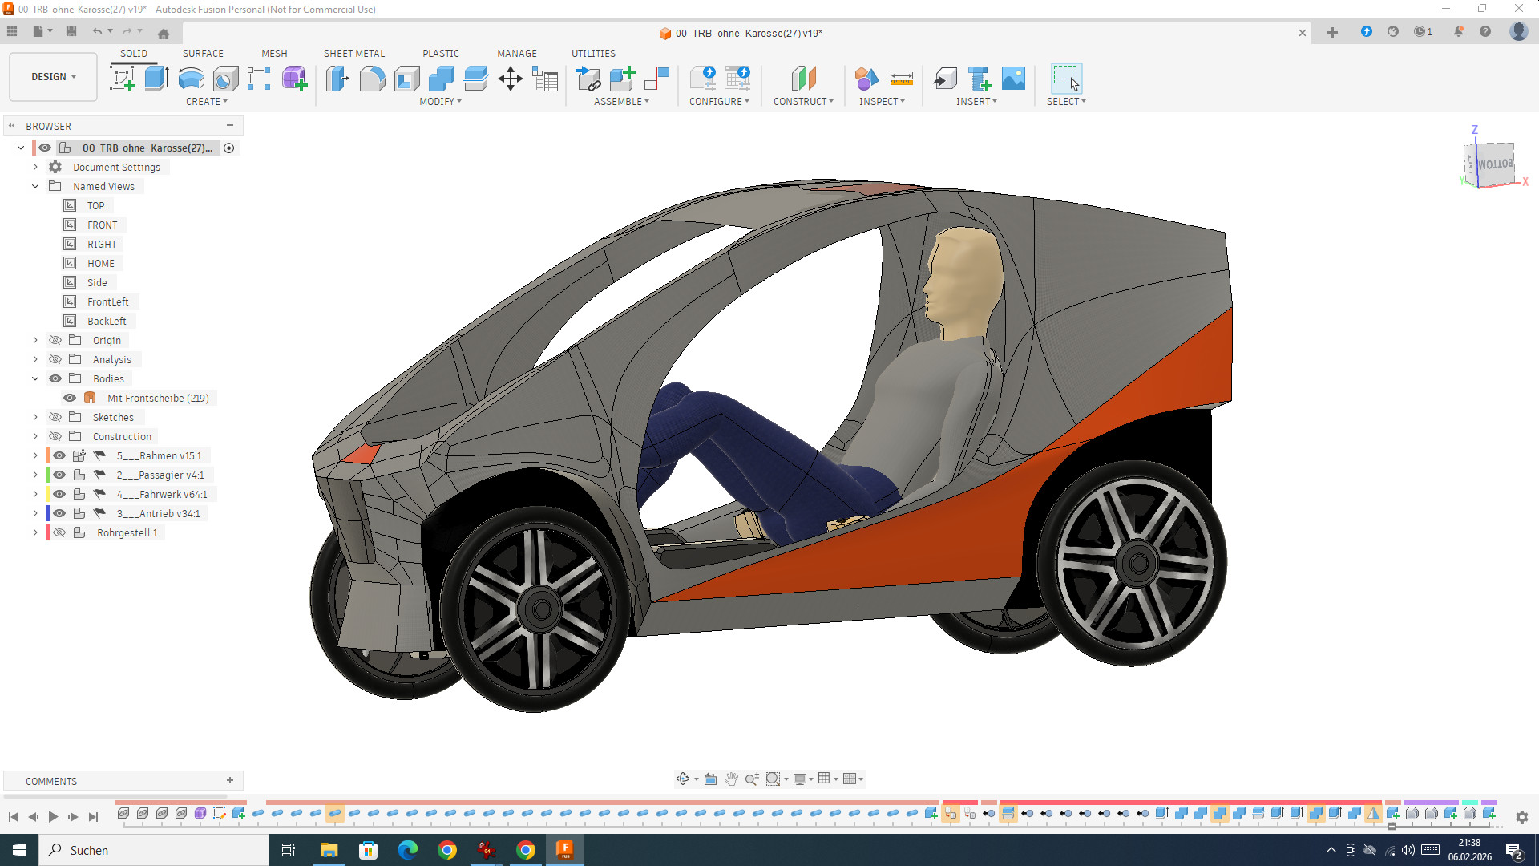The width and height of the screenshot is (1539, 866).
Task: Click the Insert Canvas image icon
Action: tap(1013, 79)
